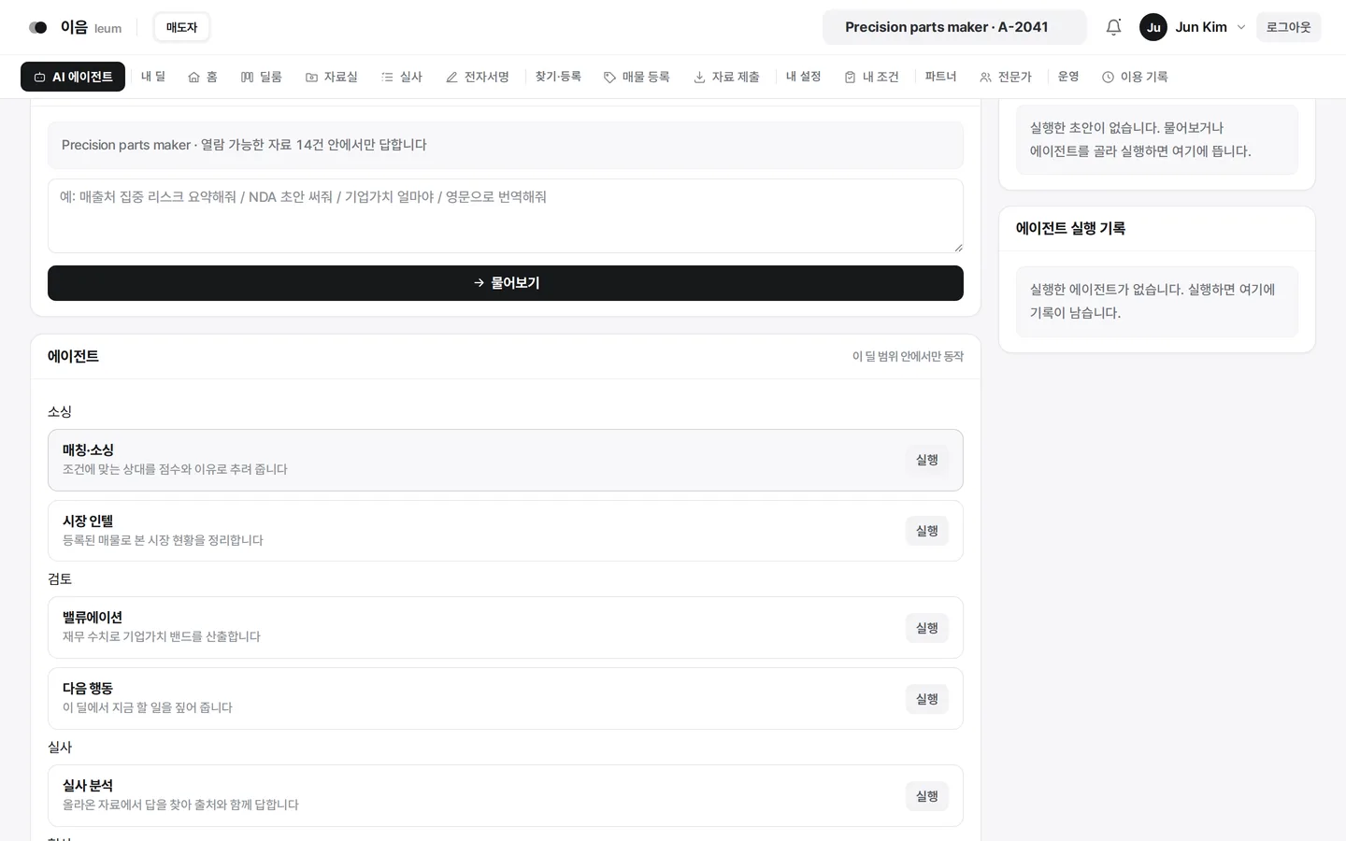Open the 내 조건 tab

871,77
